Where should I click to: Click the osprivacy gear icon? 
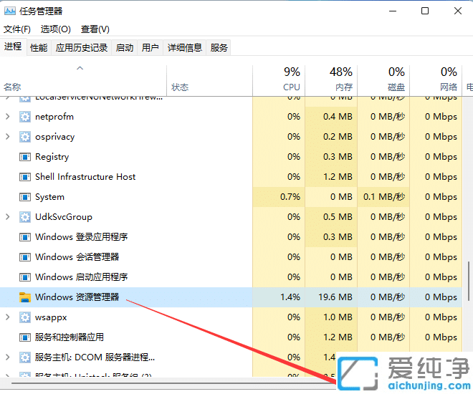[x=25, y=137]
